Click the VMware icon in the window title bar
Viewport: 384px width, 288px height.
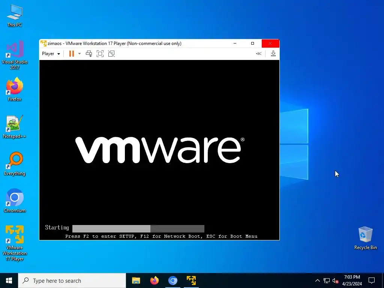point(43,43)
